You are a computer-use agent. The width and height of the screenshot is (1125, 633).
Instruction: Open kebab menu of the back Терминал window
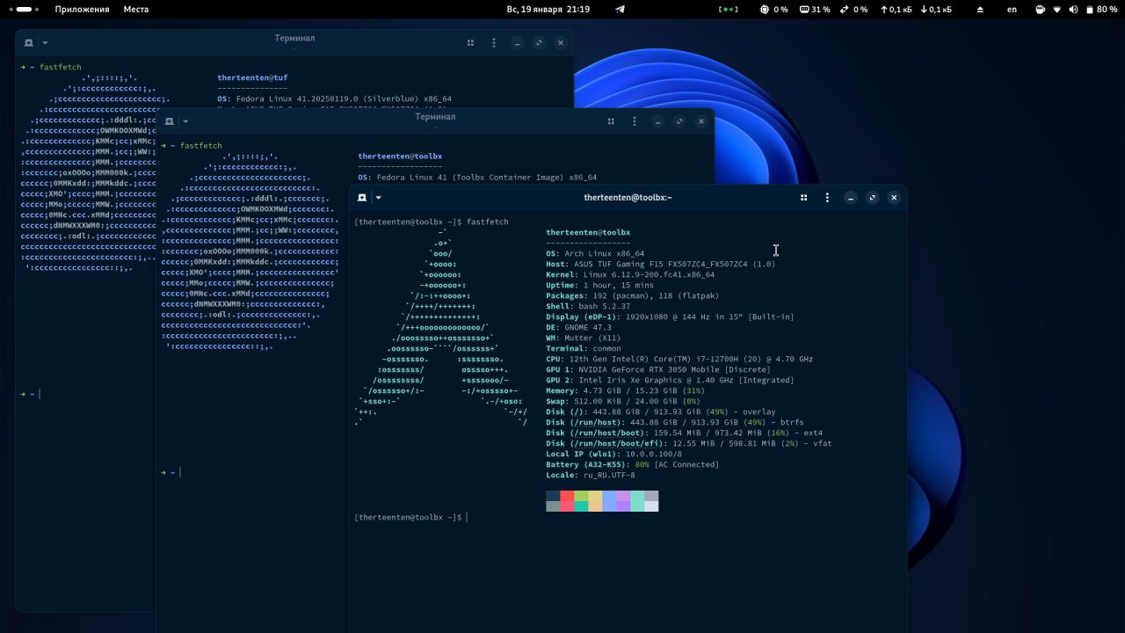[x=493, y=42]
